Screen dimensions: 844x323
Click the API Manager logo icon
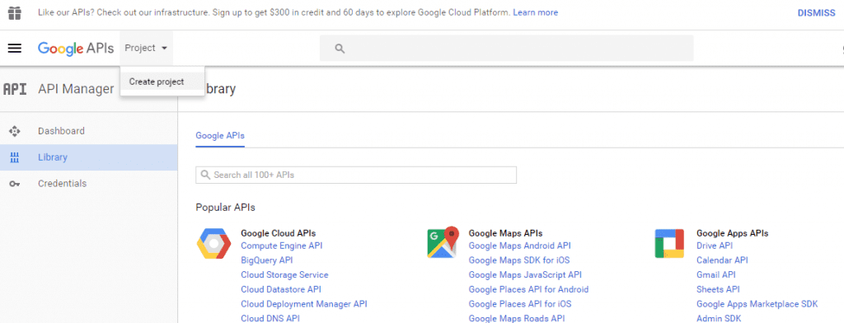[x=15, y=89]
